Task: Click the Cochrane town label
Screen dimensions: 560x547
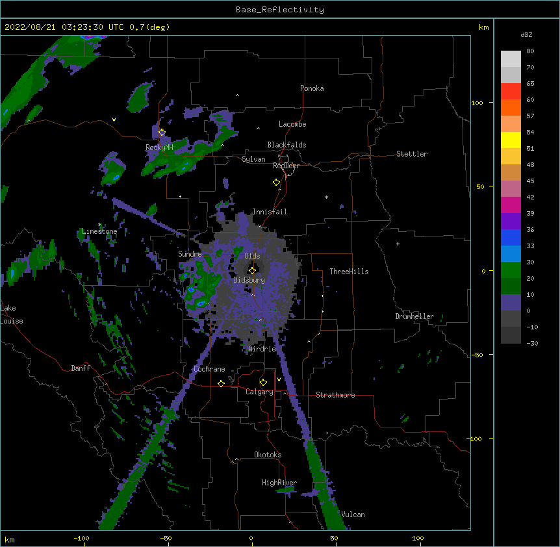Action: (209, 369)
